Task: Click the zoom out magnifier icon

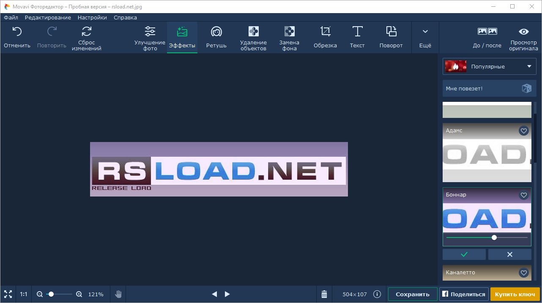Action: click(40, 294)
